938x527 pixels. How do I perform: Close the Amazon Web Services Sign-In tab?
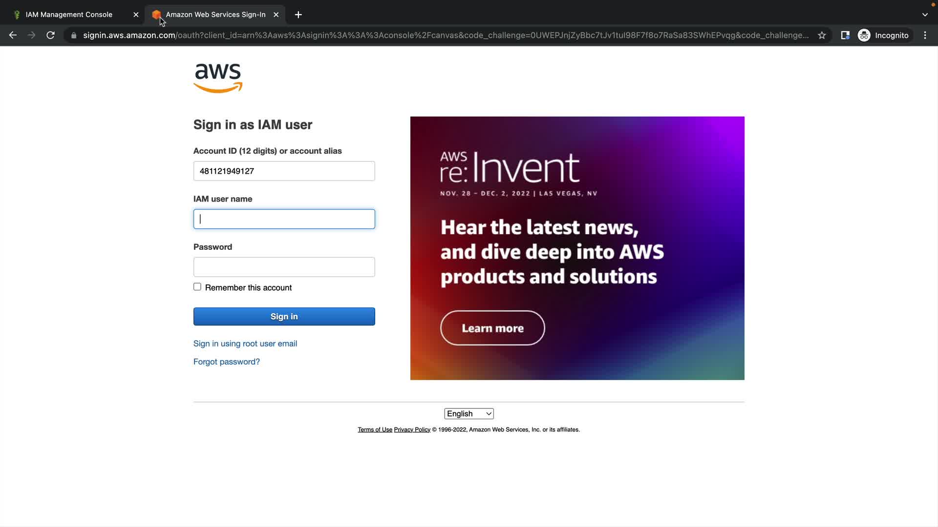(x=276, y=15)
